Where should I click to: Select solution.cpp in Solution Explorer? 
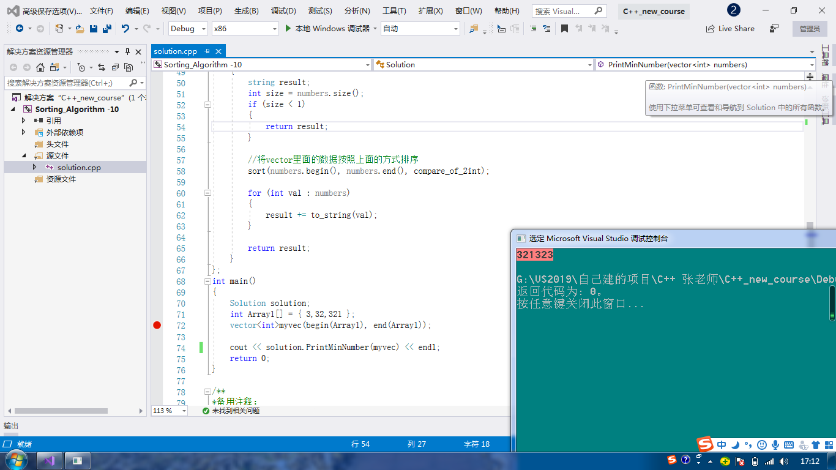[x=79, y=167]
